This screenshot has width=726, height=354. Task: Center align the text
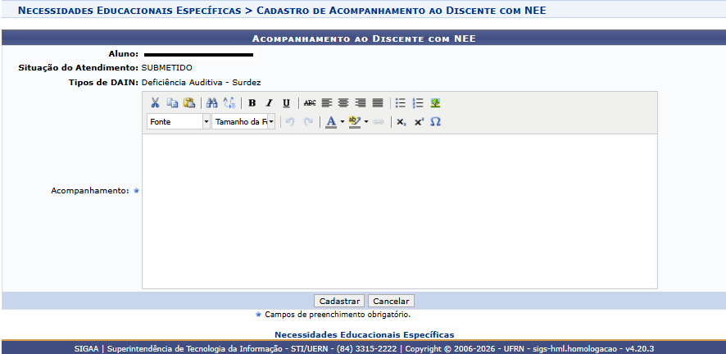click(x=343, y=102)
